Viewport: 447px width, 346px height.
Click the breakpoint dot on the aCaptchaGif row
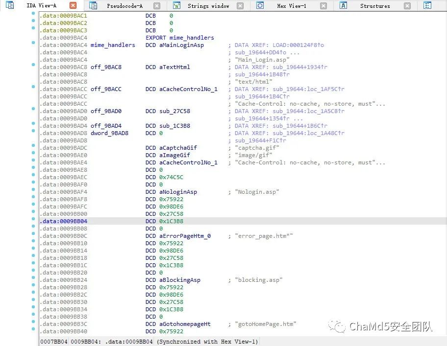(x=33, y=145)
